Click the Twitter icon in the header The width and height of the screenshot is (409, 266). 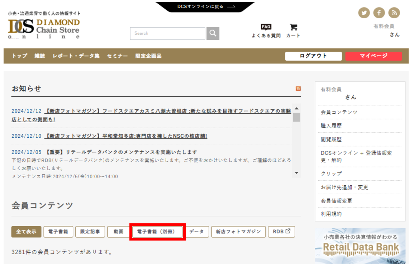[364, 13]
